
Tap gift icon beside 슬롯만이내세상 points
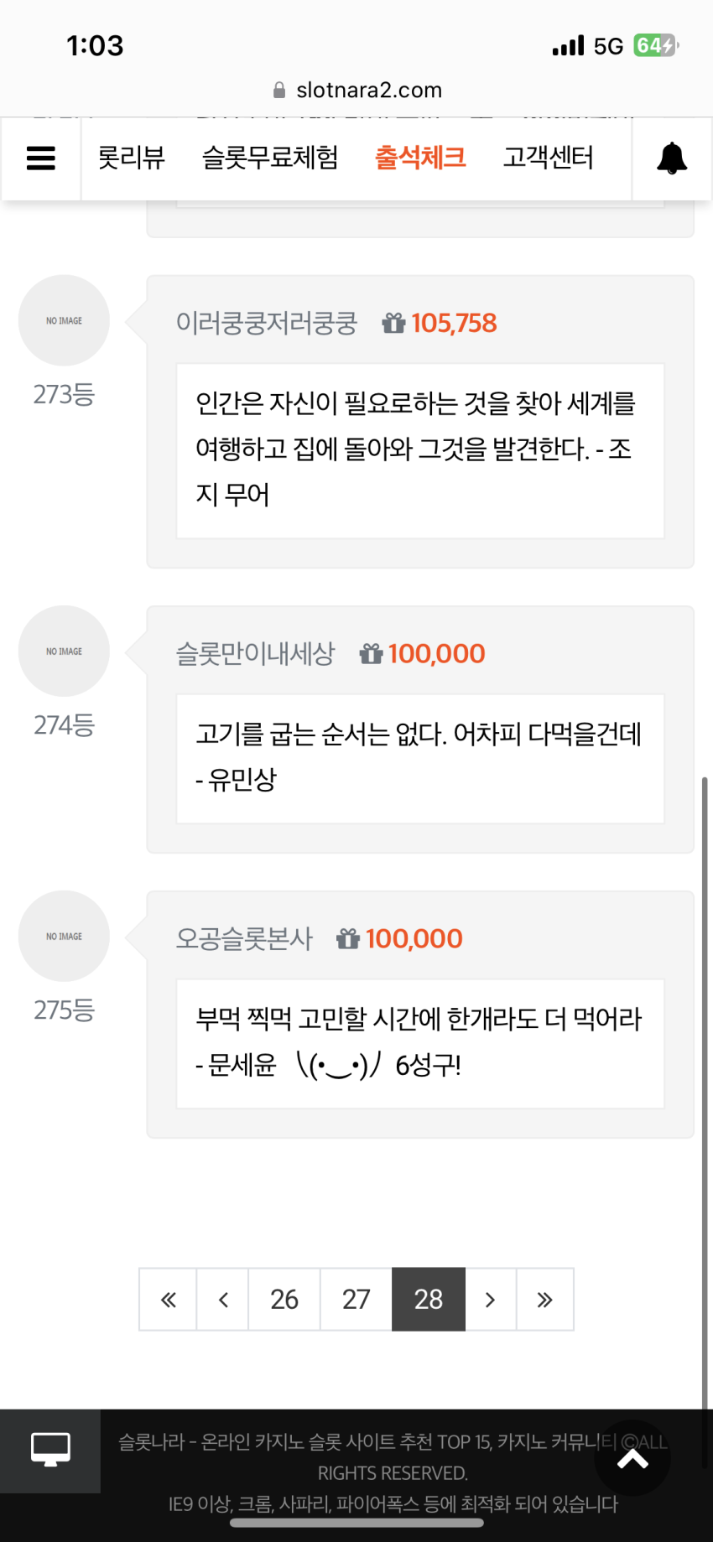click(x=371, y=653)
